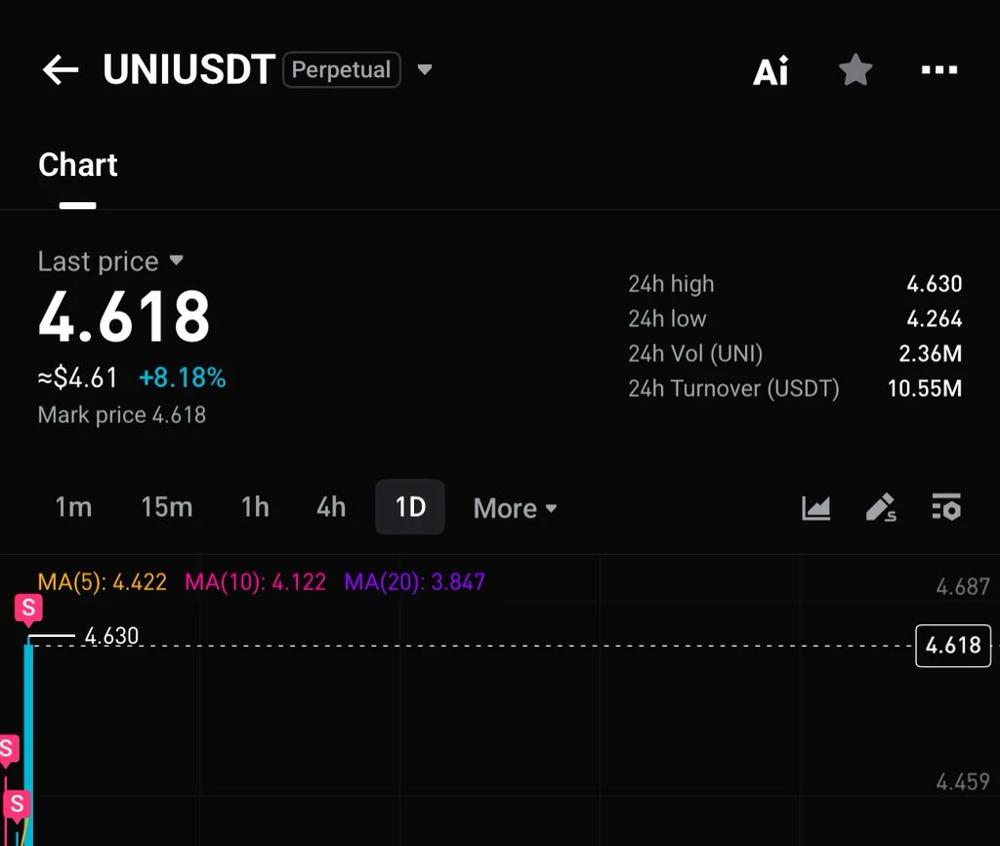Click the topmost pink S marker
This screenshot has width=1000, height=846.
(x=28, y=608)
